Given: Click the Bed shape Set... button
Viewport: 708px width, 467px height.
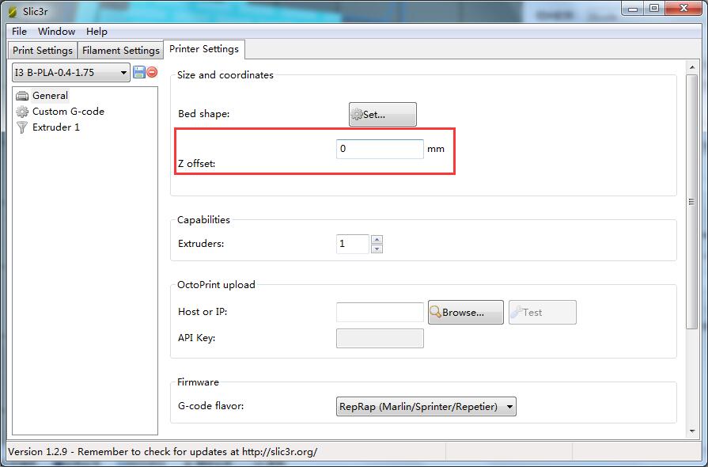Looking at the screenshot, I should click(x=382, y=114).
